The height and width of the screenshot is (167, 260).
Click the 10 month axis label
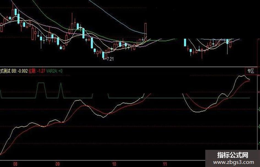point(114,164)
